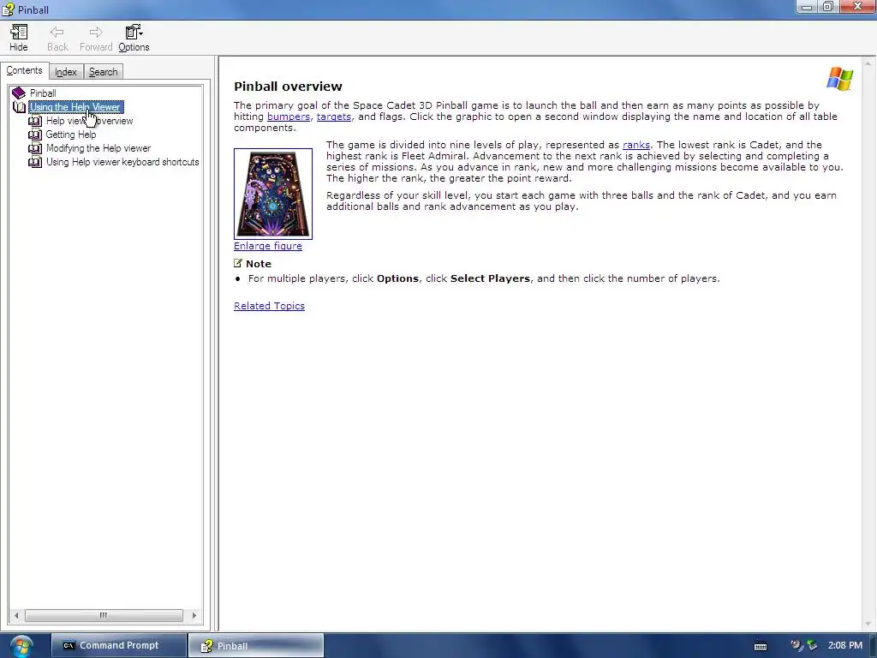Screen dimensions: 877x658
Task: Switch to the Index tab
Action: [x=65, y=72]
